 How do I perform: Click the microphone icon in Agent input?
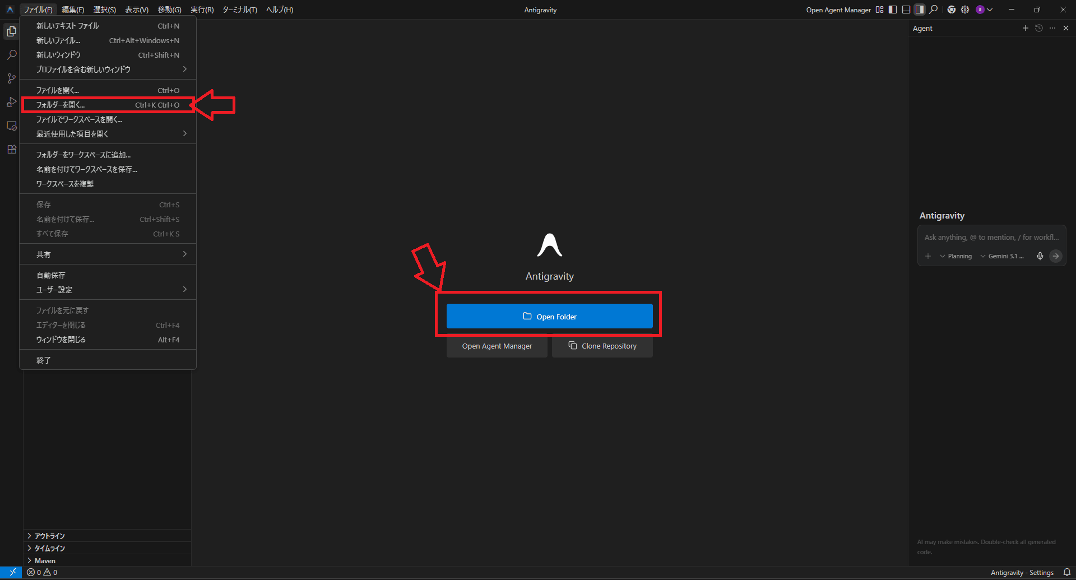click(1040, 256)
